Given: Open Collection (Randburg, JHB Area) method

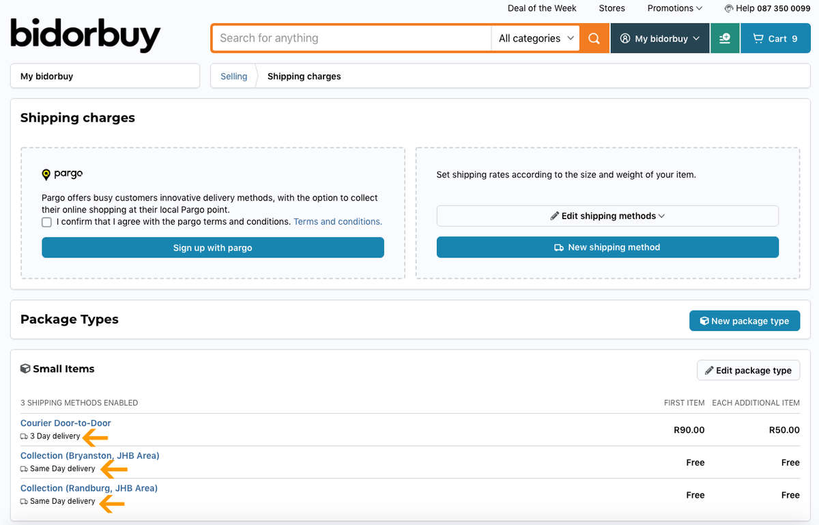Looking at the screenshot, I should pyautogui.click(x=89, y=488).
